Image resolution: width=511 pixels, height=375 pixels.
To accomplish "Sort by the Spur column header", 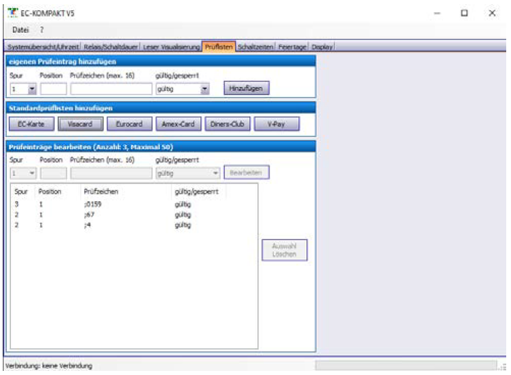I will (21, 192).
